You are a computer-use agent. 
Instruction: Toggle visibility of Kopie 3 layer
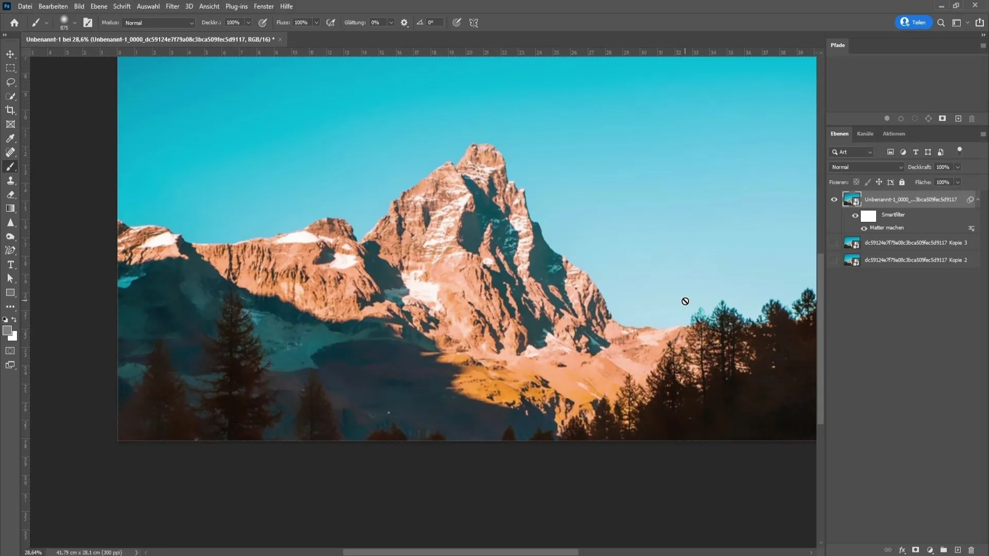coord(834,242)
